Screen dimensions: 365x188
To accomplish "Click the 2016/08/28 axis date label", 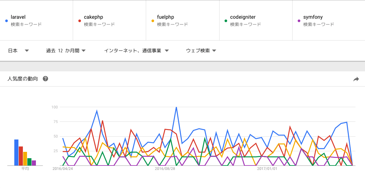I will coord(165,168).
